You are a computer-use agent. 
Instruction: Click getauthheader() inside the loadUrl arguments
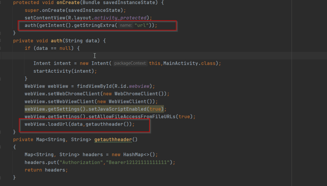coord(107,124)
